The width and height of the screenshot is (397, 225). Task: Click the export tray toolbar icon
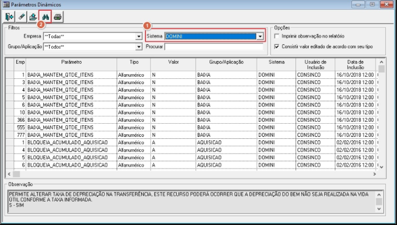pos(33,17)
